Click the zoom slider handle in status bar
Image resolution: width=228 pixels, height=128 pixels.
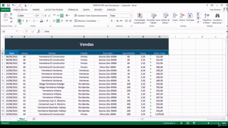point(208,123)
